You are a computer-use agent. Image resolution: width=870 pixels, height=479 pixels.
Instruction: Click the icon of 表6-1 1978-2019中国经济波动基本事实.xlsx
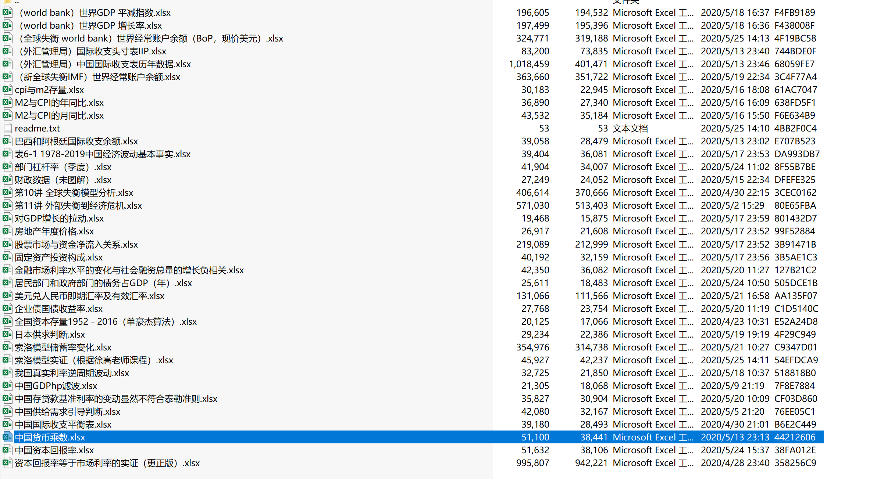tap(7, 154)
